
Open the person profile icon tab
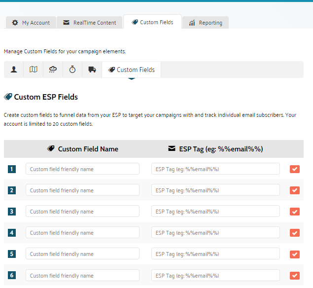[14, 70]
